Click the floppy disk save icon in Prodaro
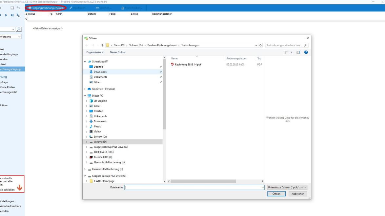This screenshot has width=385, height=216. tap(12, 8)
